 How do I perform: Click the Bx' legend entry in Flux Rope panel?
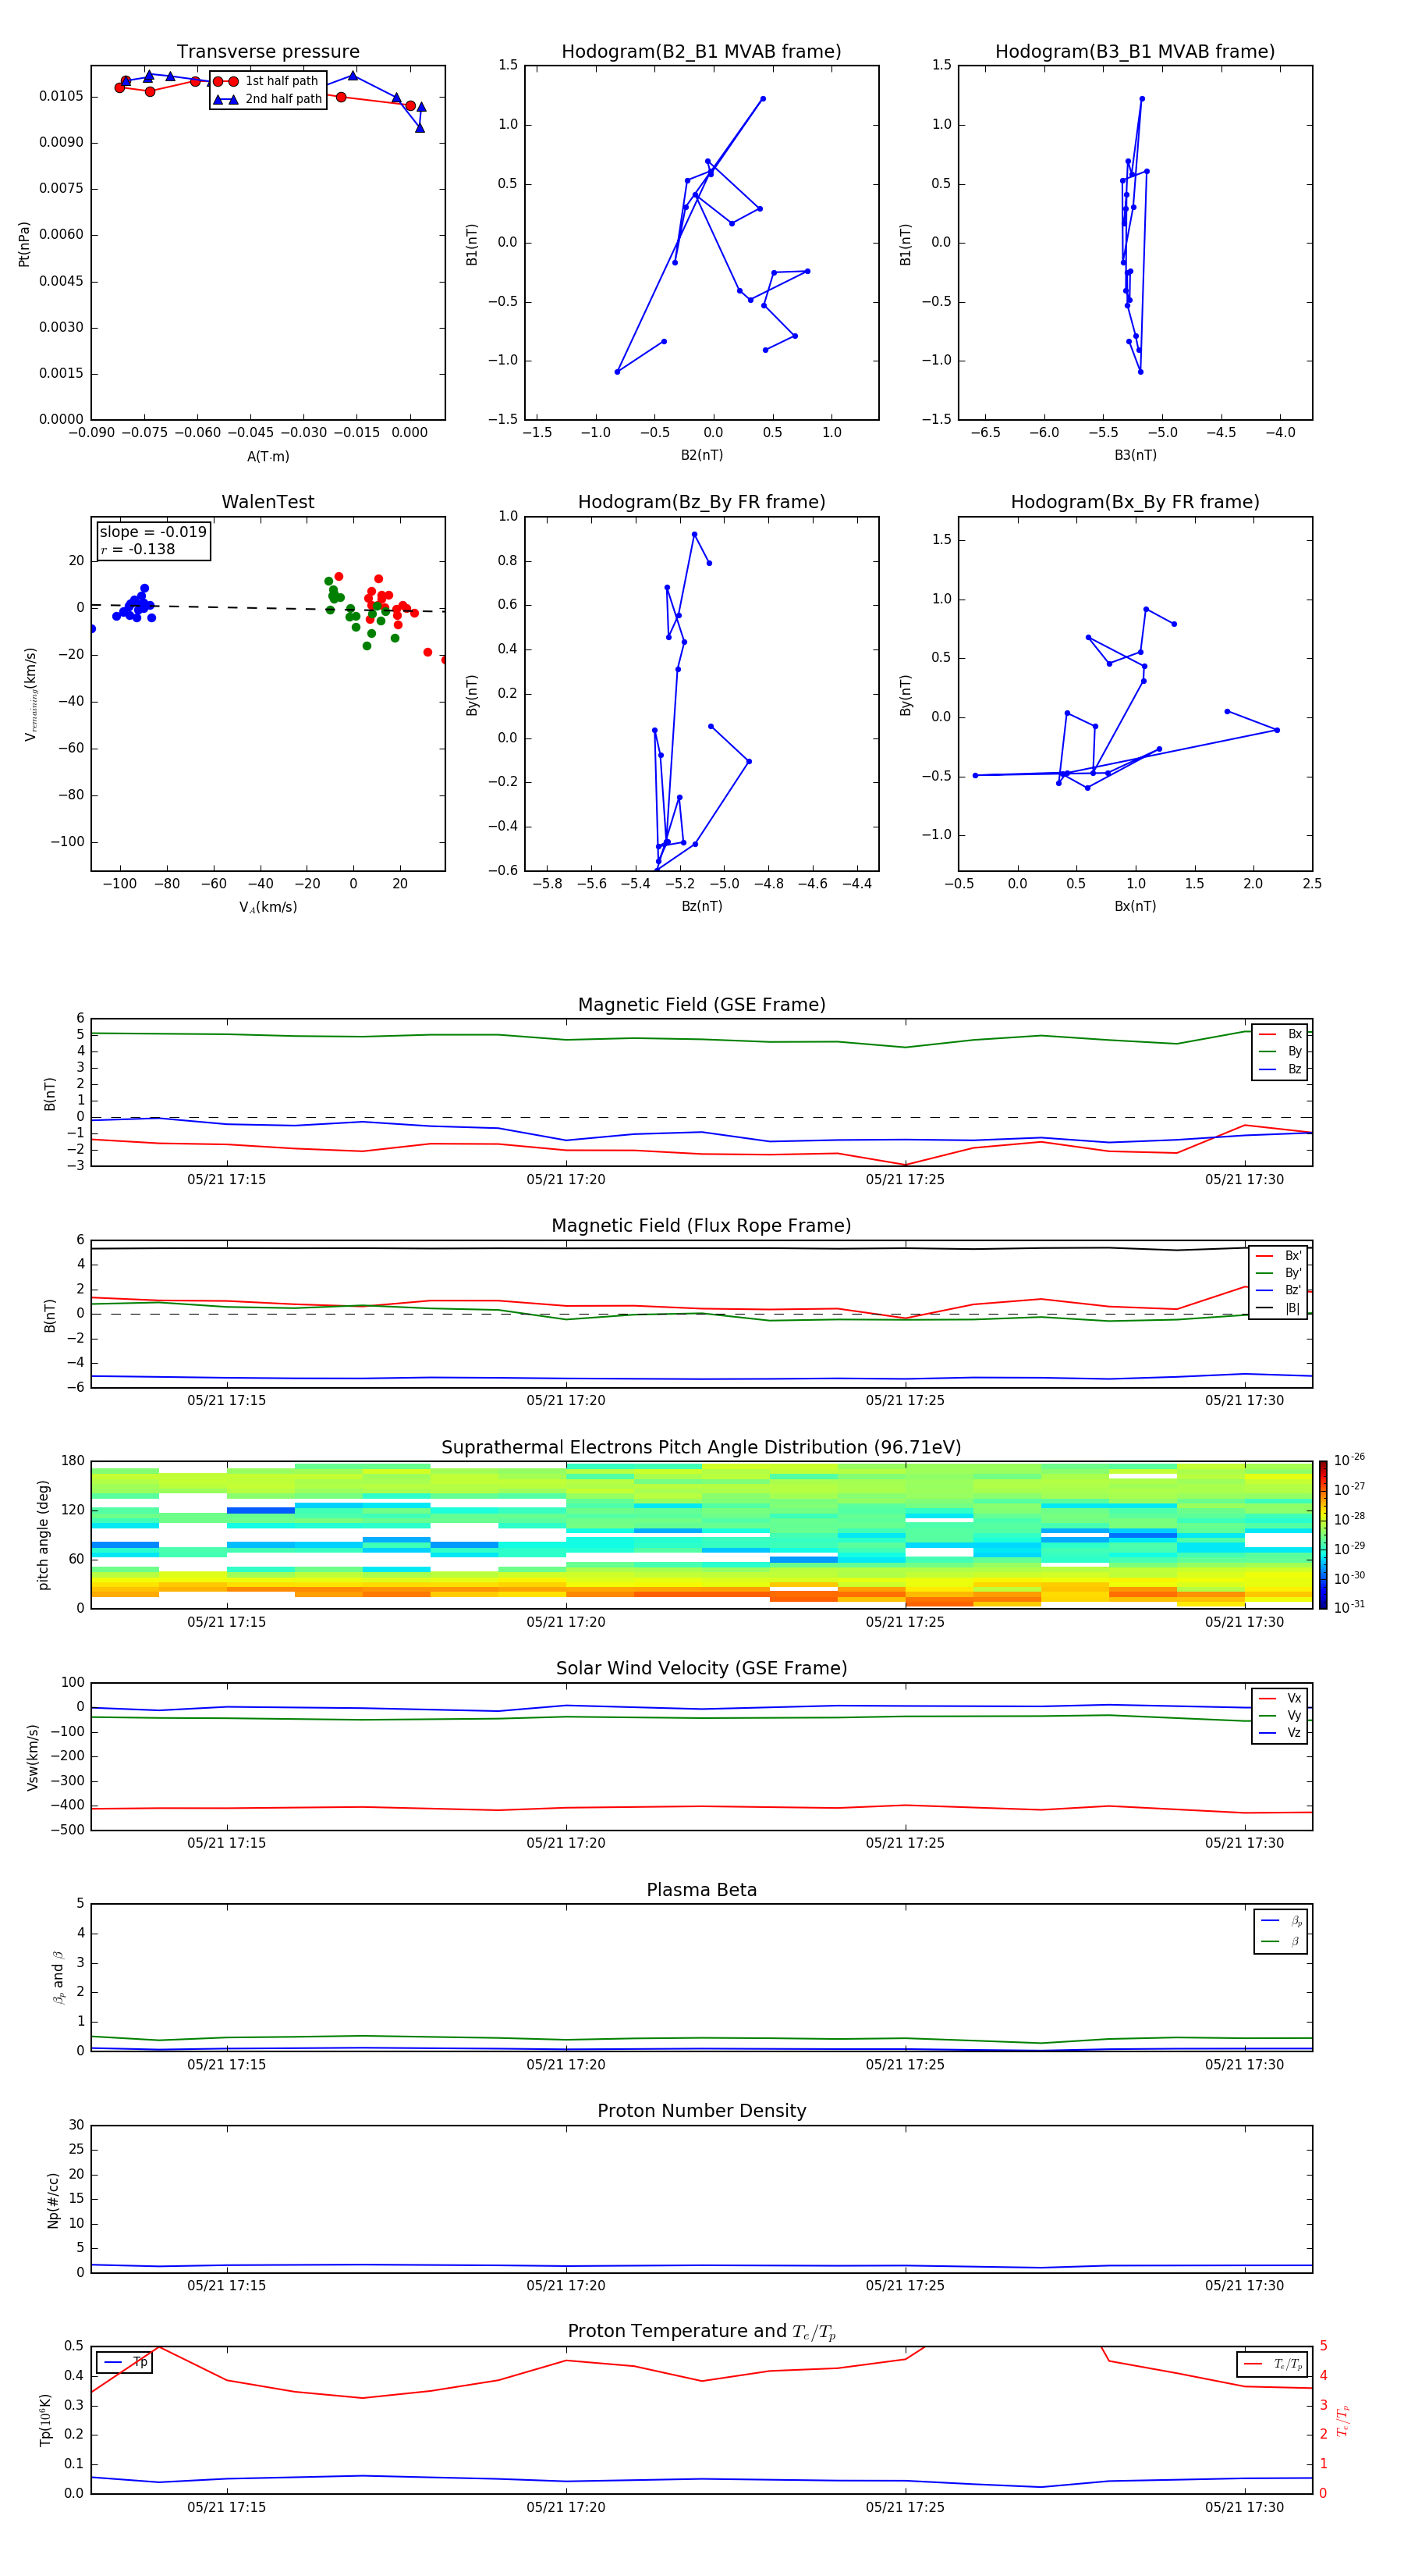(x=1279, y=1256)
